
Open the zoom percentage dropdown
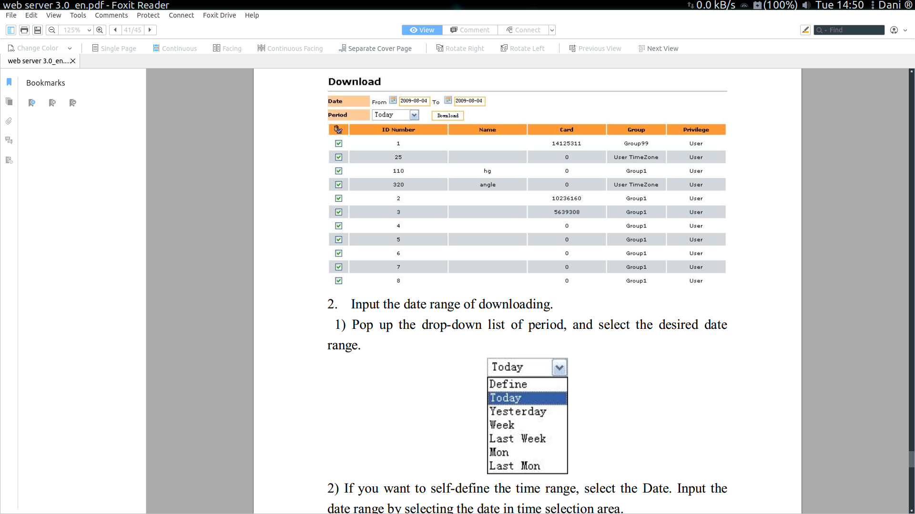[89, 30]
